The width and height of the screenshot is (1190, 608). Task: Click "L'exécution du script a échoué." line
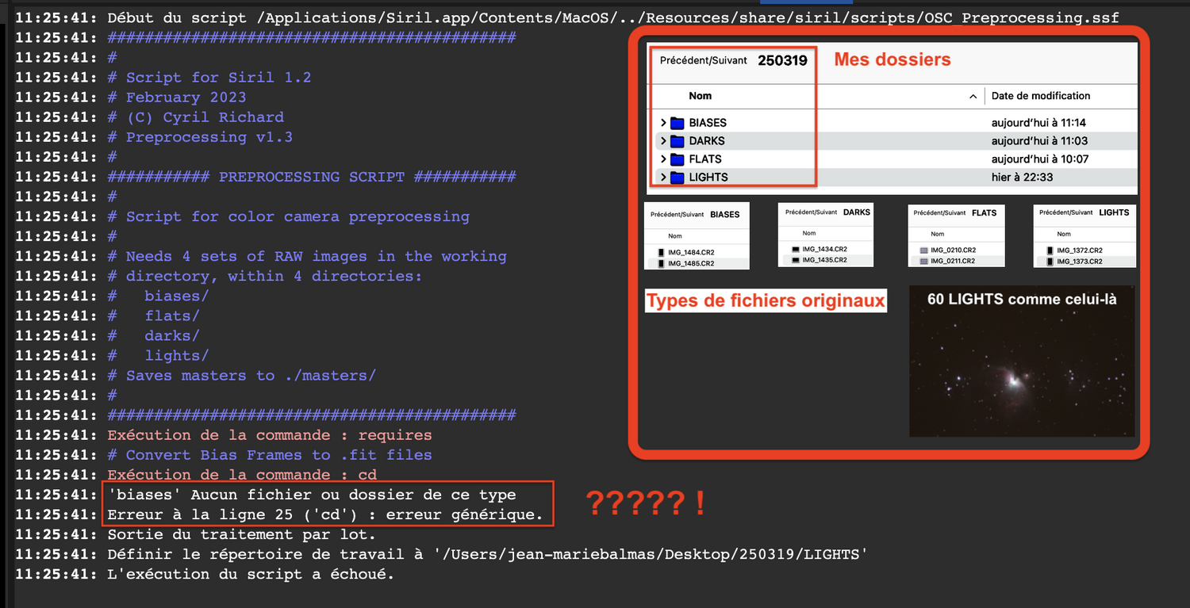click(251, 574)
